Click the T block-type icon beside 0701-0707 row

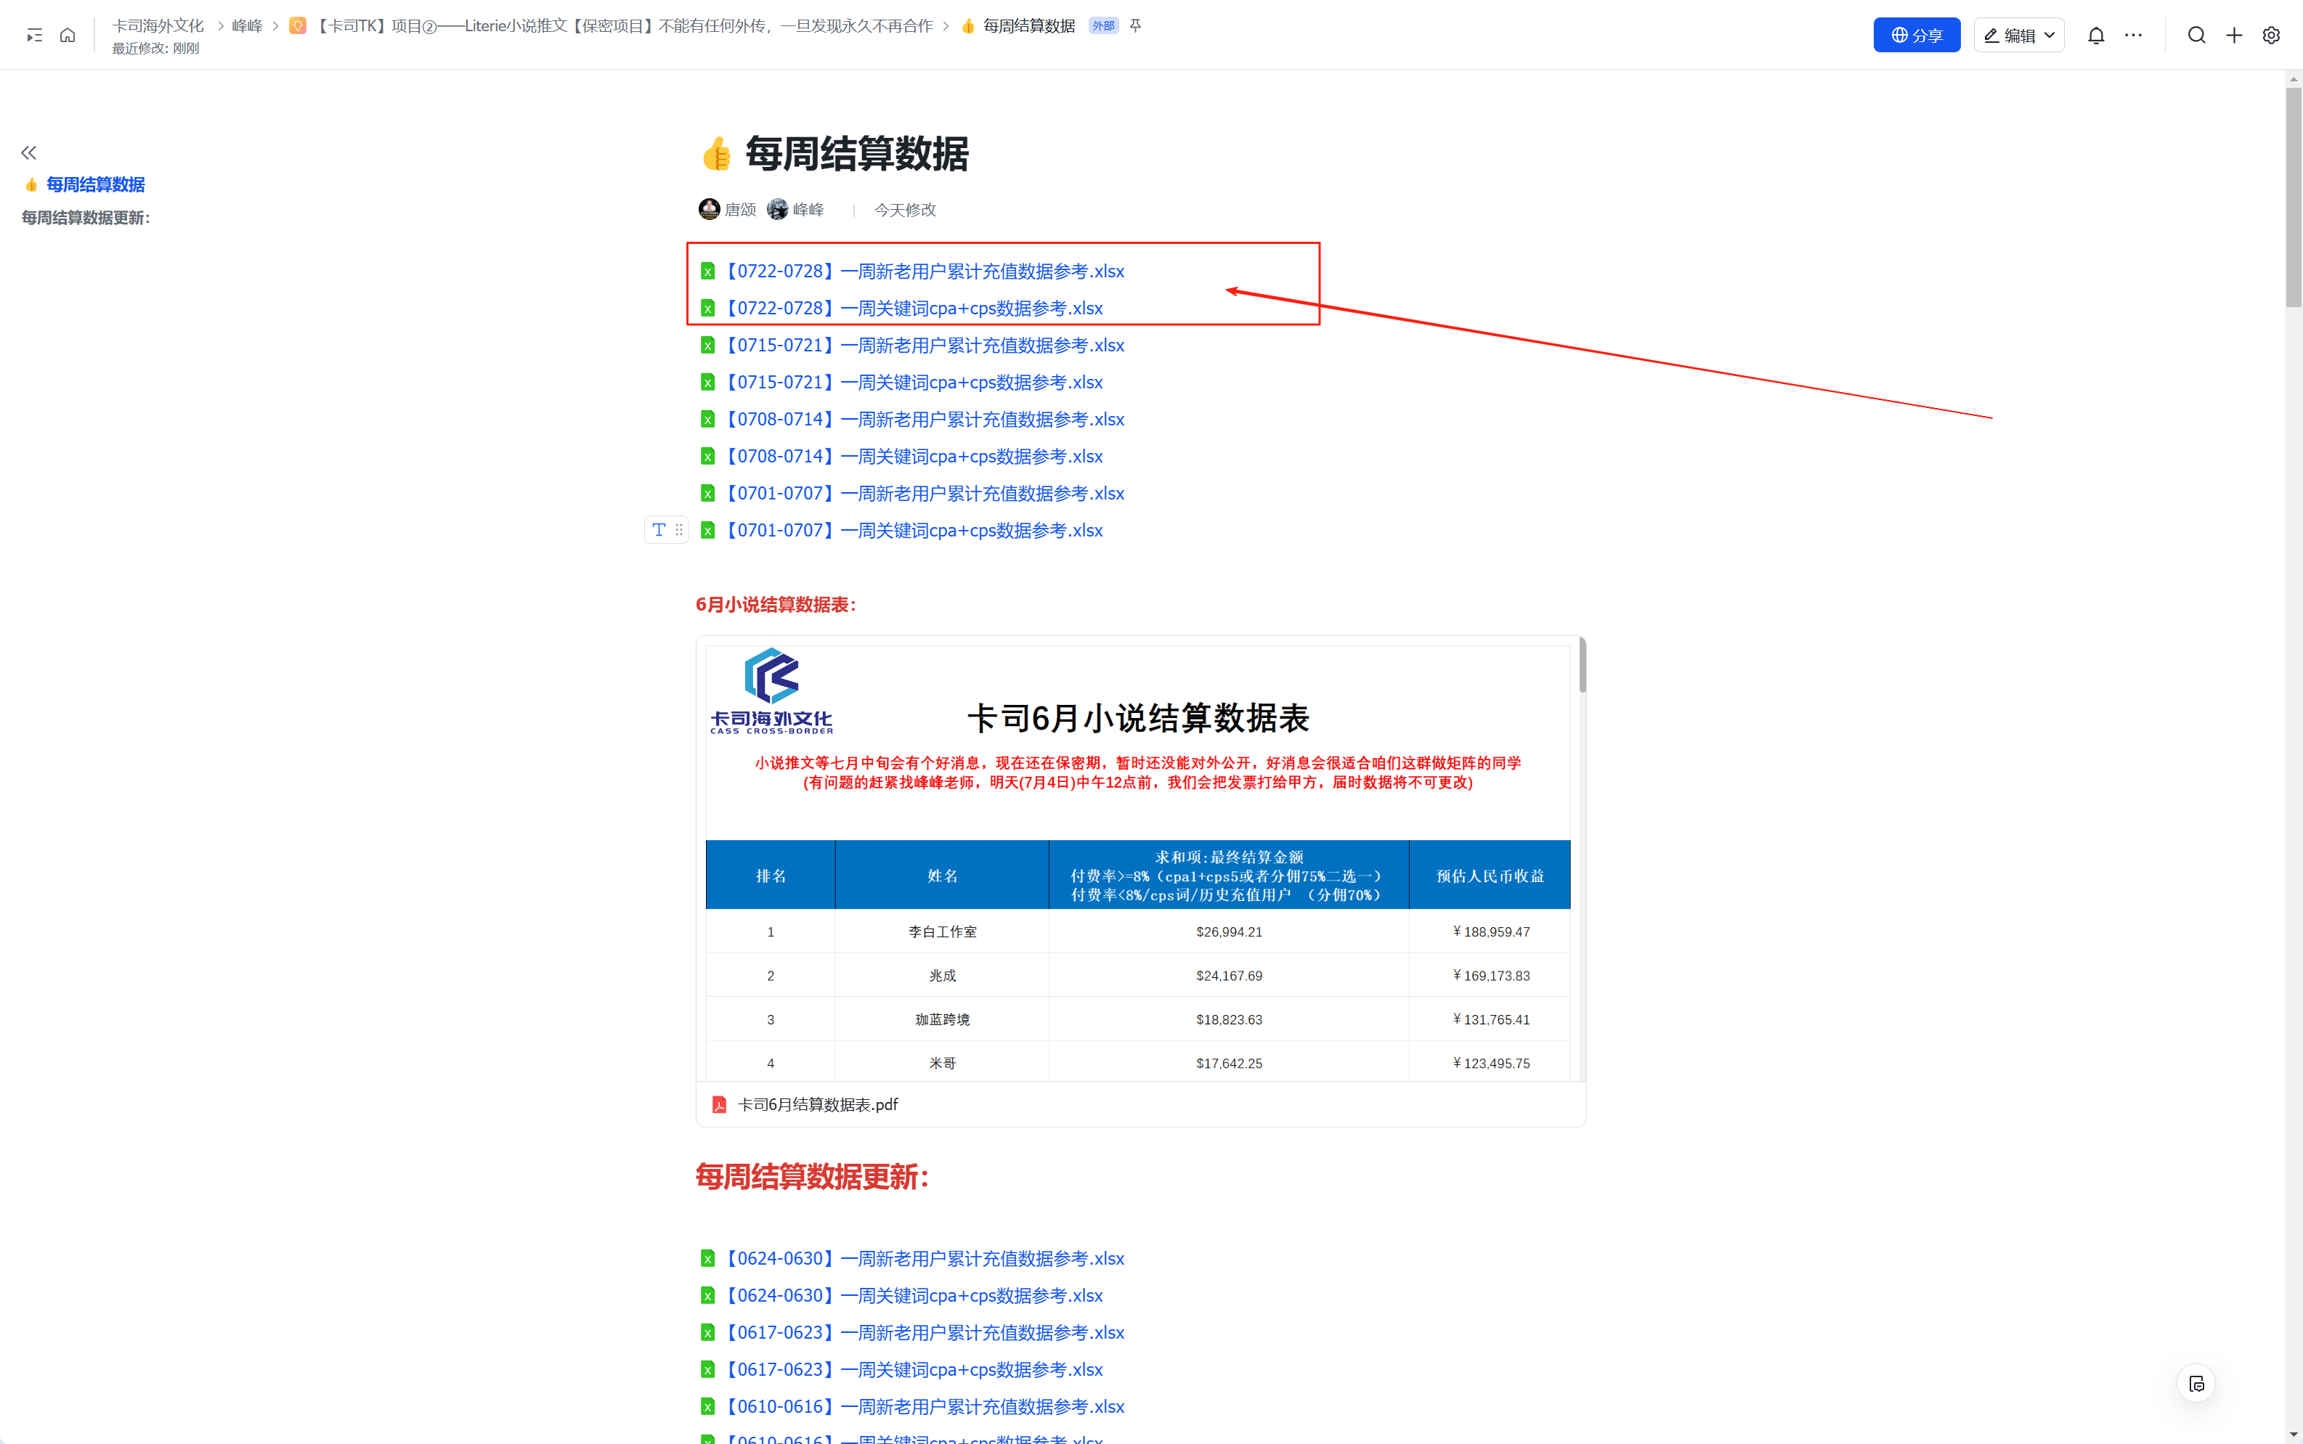tap(658, 529)
